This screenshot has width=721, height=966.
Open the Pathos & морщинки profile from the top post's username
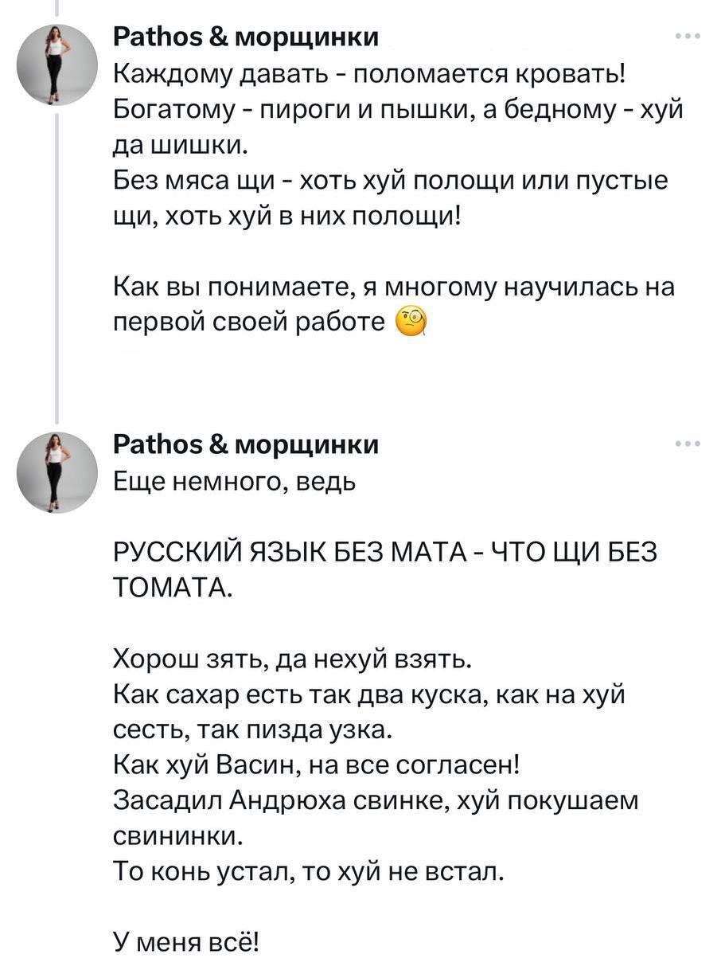pyautogui.click(x=245, y=37)
